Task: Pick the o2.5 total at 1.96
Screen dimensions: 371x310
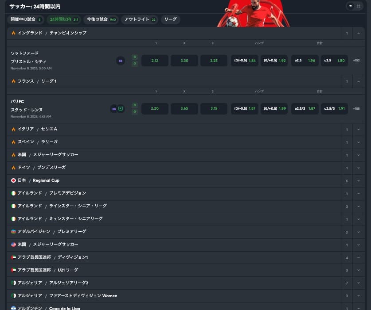Action: point(305,61)
